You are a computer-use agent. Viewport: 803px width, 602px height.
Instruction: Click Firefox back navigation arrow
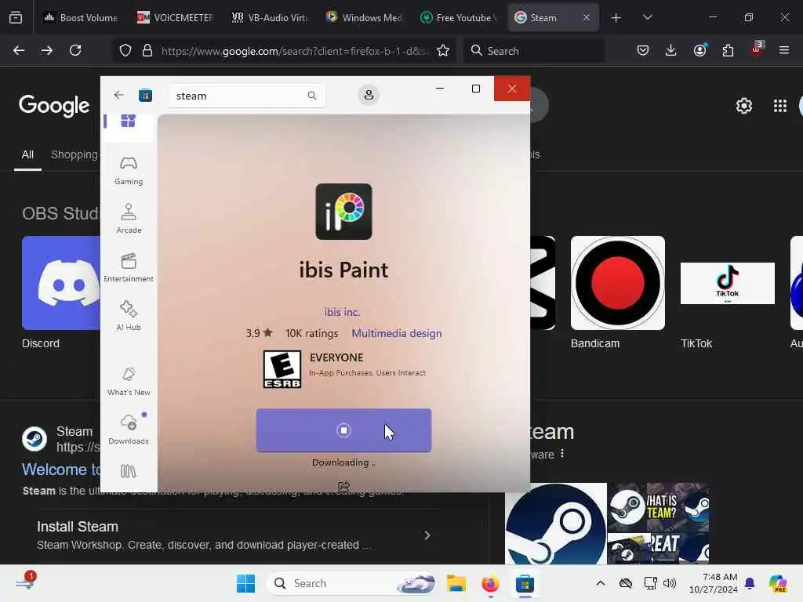click(x=19, y=50)
